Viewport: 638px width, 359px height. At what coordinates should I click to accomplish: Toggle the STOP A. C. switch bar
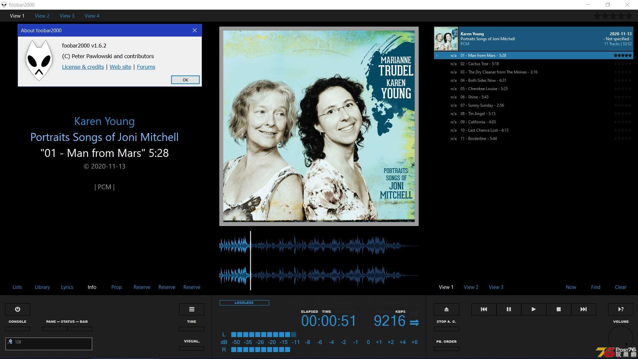coord(447,329)
